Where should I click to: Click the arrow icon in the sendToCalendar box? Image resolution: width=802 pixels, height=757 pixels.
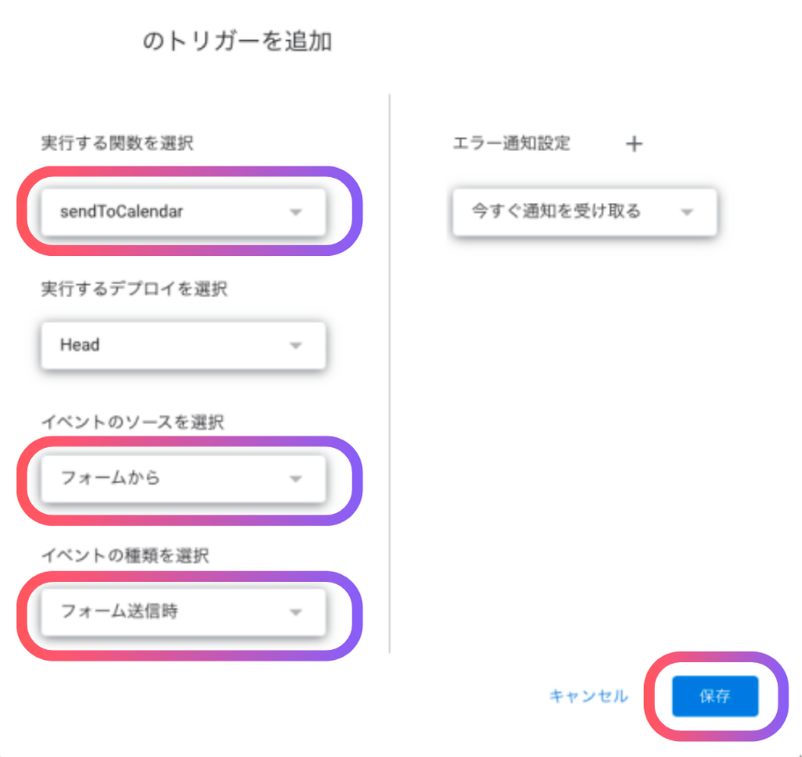(295, 212)
